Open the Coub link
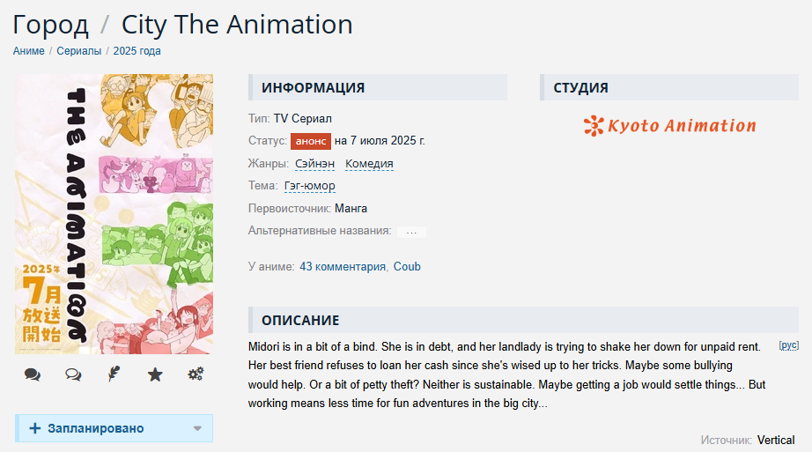 (407, 266)
